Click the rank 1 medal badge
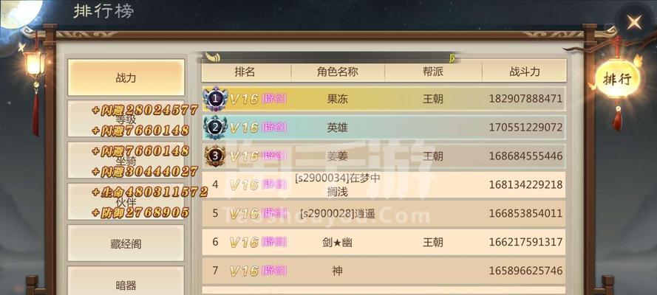This screenshot has height=295, width=657. coord(215,99)
